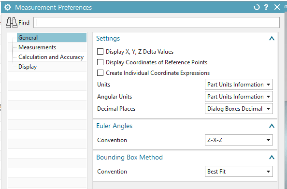The width and height of the screenshot is (287, 189).
Task: Click the Find search input field
Action: click(x=157, y=23)
